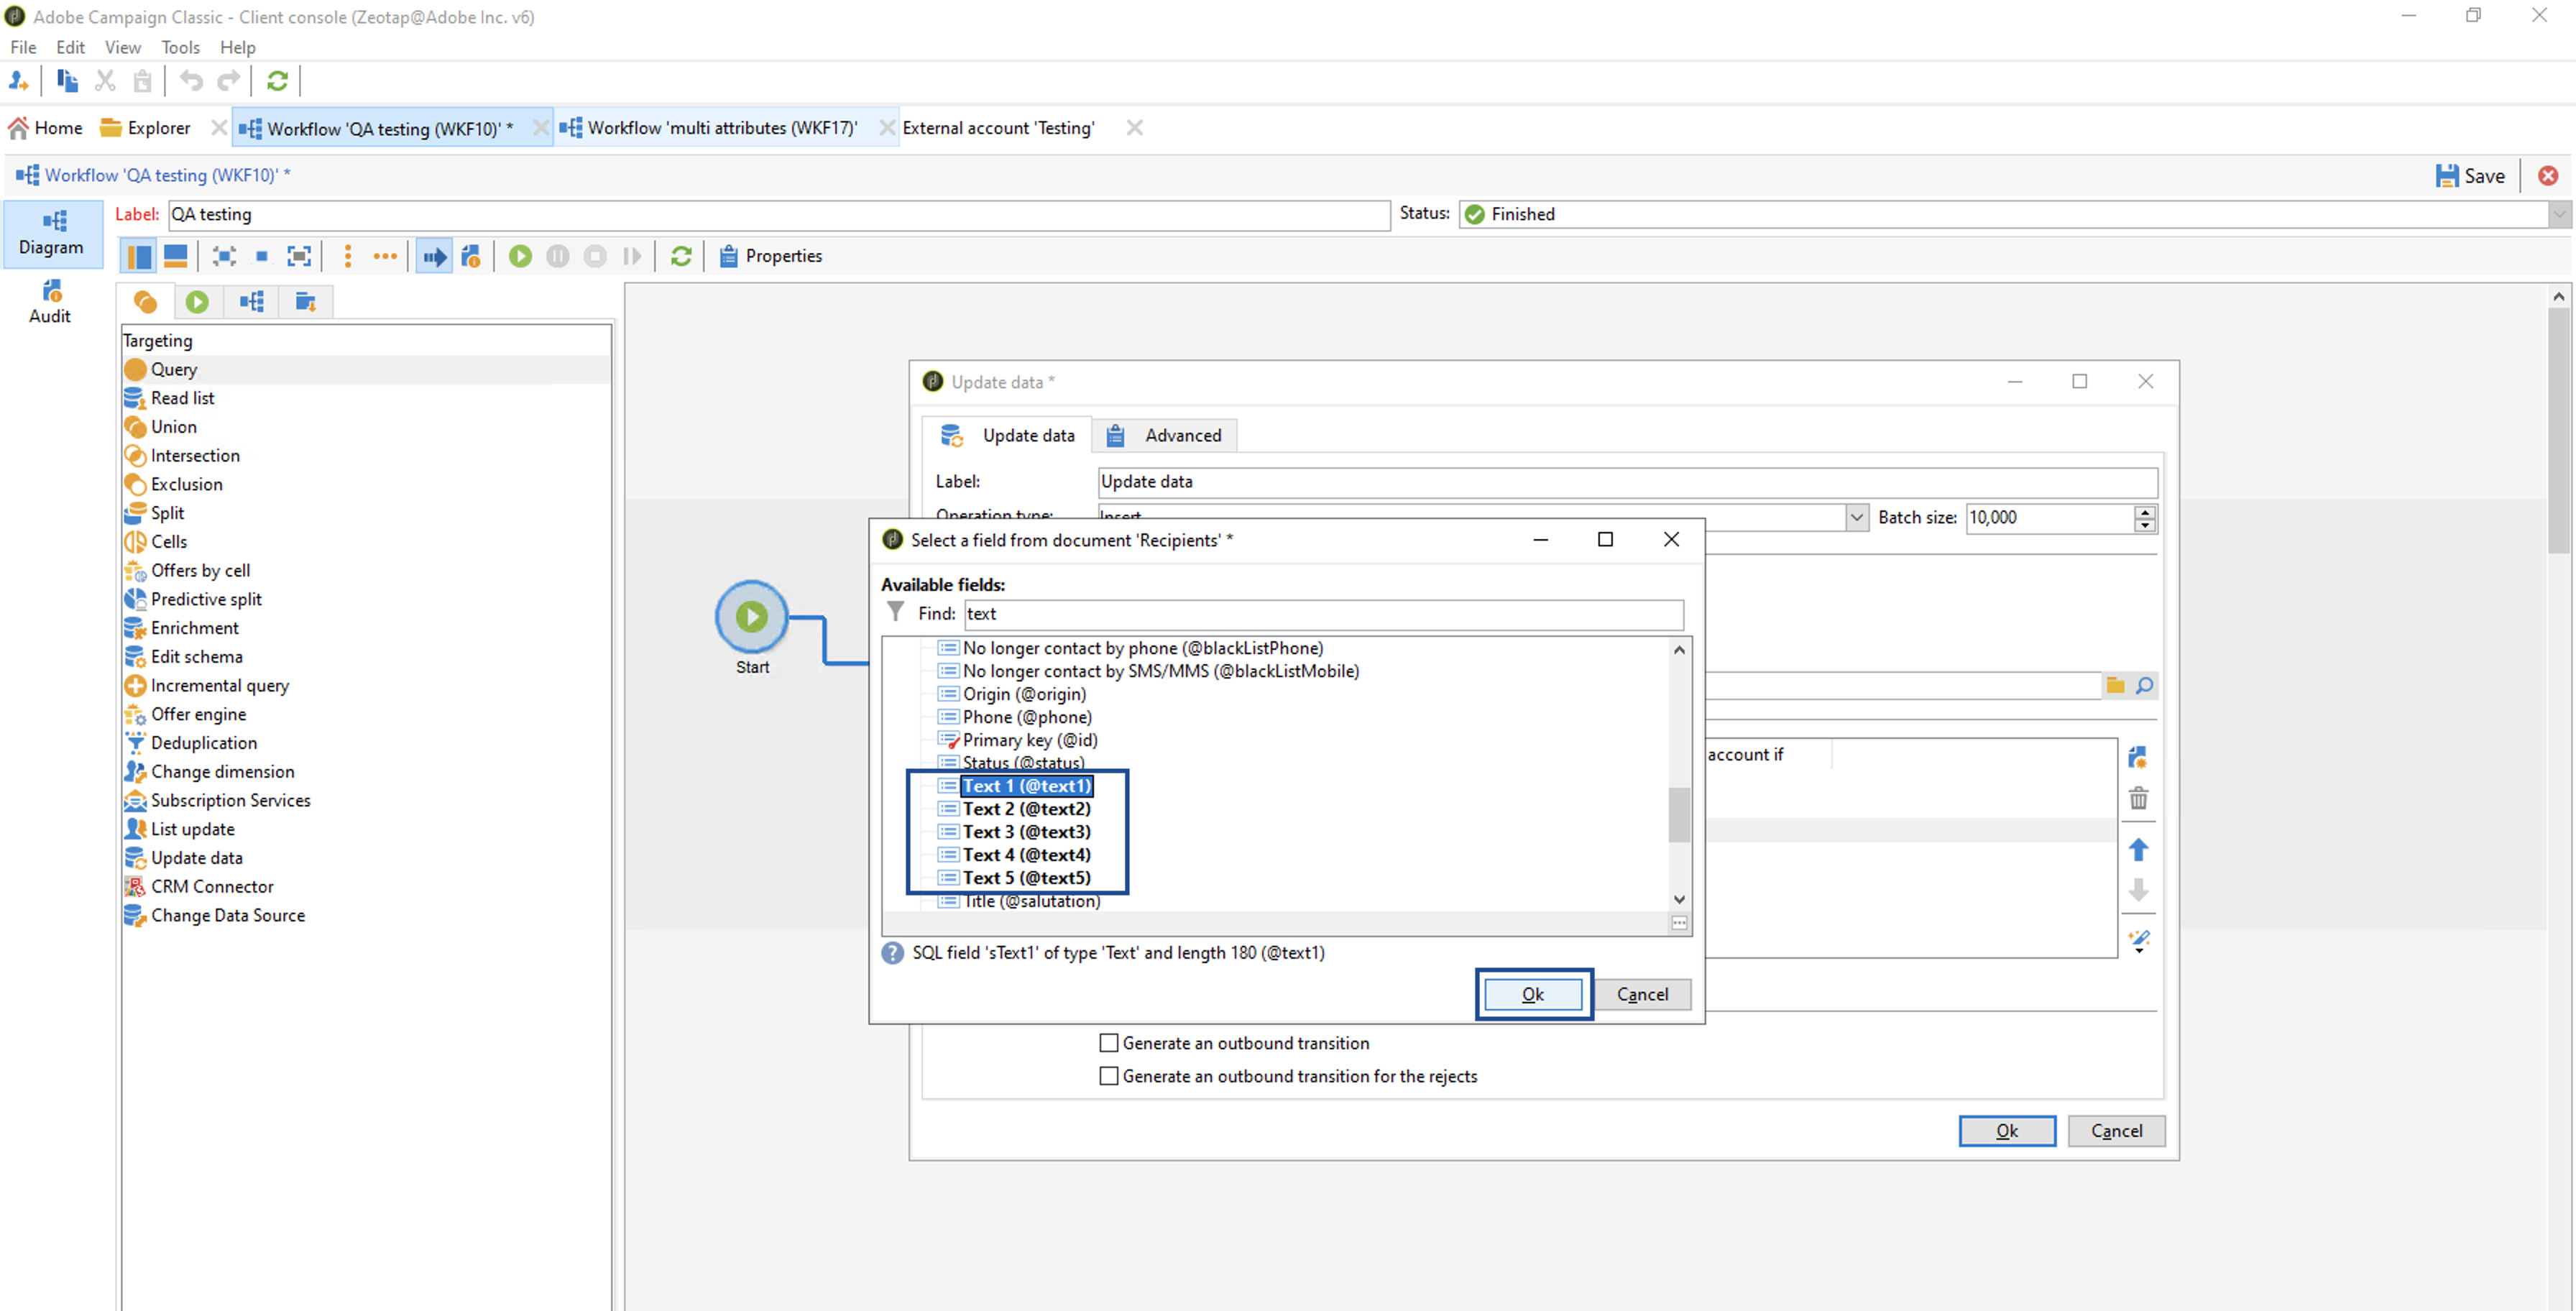
Task: Click Ok in the field selection dialog
Action: coord(1532,993)
